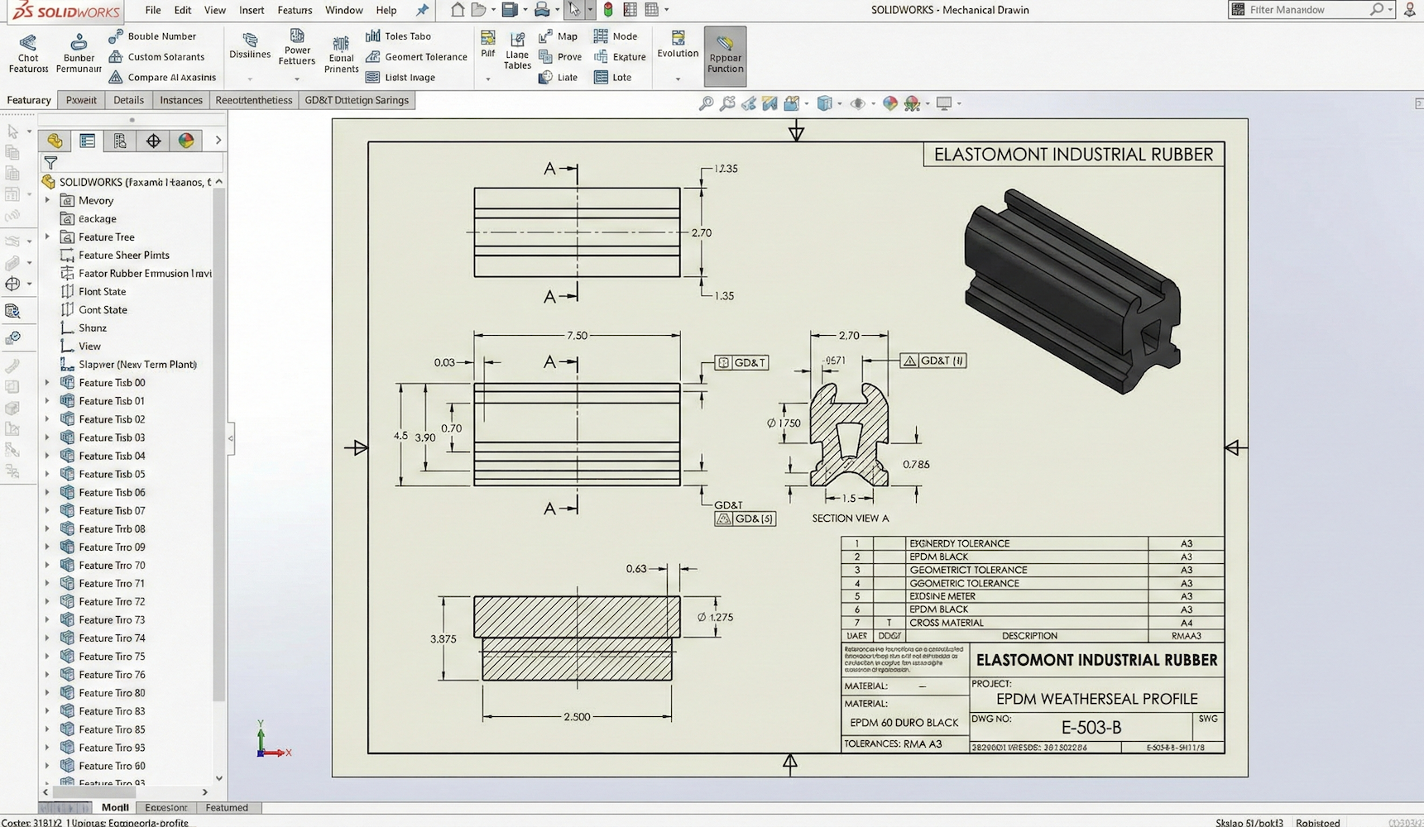Image resolution: width=1424 pixels, height=827 pixels.
Task: Click the Featured tab at the bottom
Action: [228, 807]
